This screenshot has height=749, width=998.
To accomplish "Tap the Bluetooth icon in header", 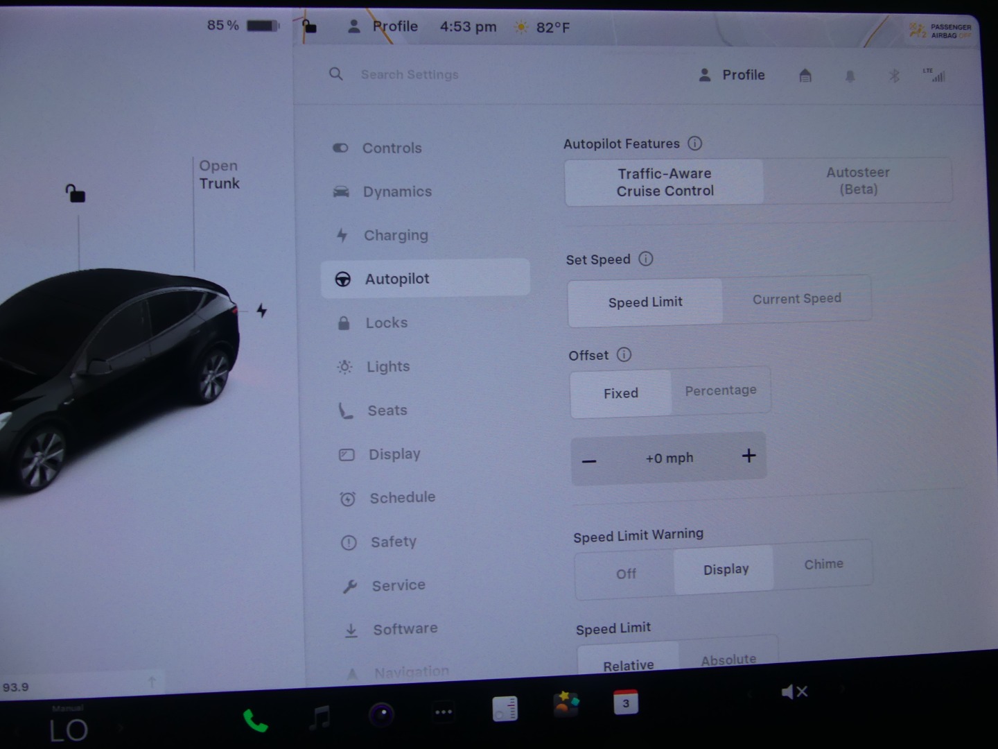I will 894,76.
